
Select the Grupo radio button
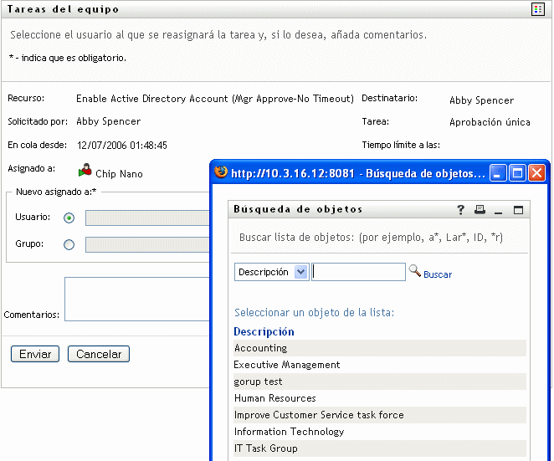[69, 244]
